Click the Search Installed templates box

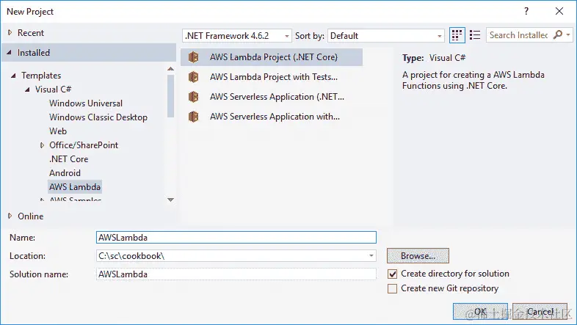click(519, 35)
